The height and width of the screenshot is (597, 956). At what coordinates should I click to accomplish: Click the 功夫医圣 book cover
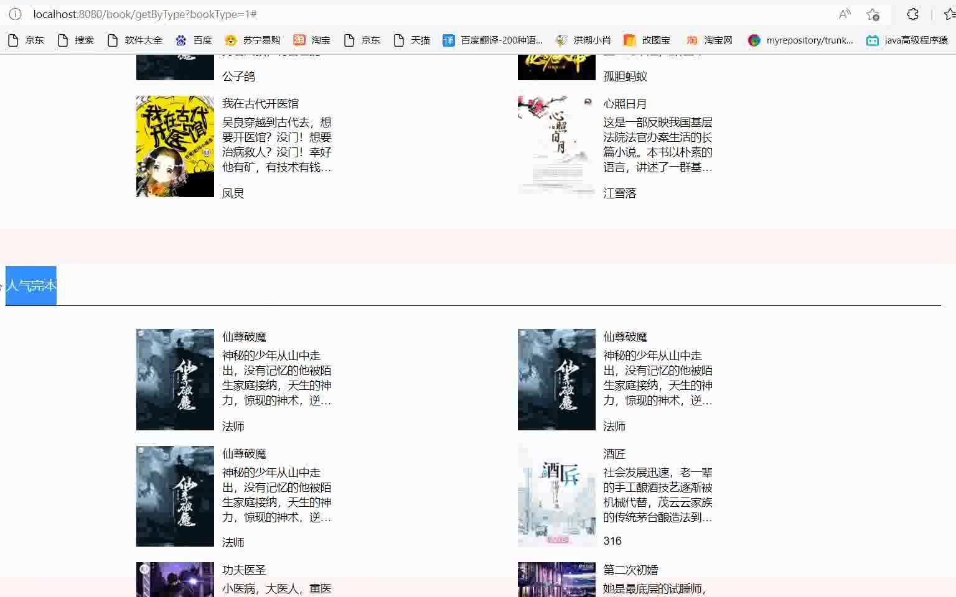coord(175,580)
